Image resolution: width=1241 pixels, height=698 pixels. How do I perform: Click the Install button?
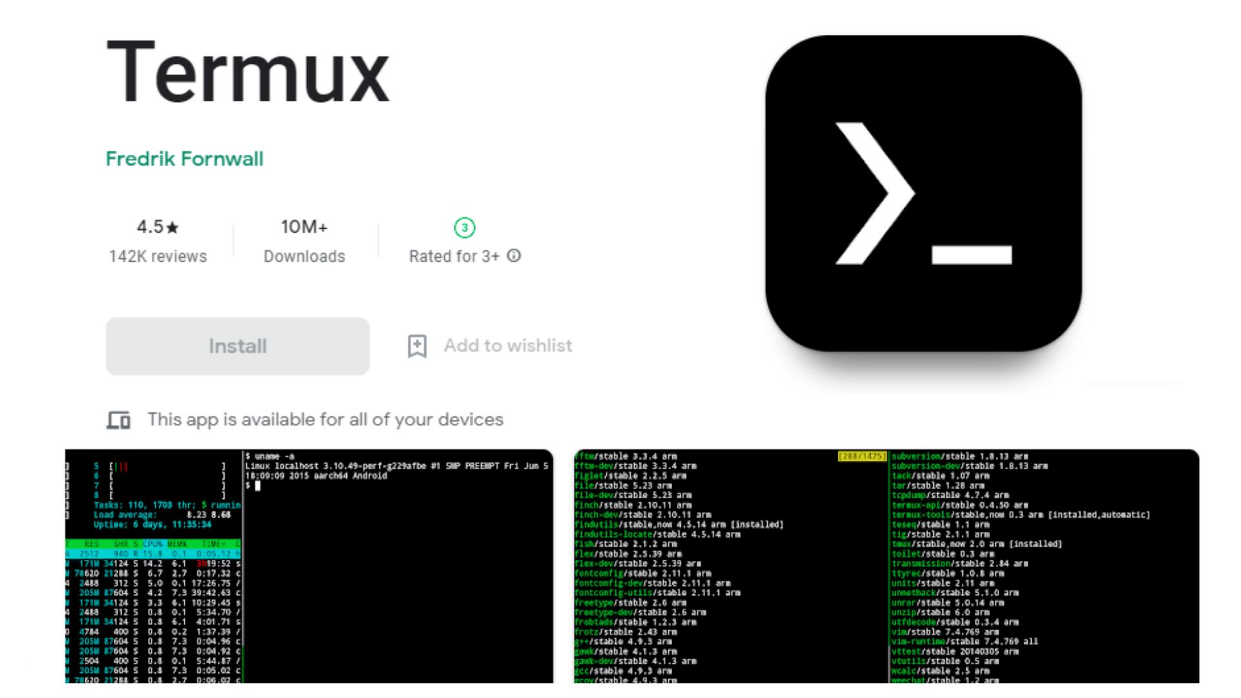point(237,346)
